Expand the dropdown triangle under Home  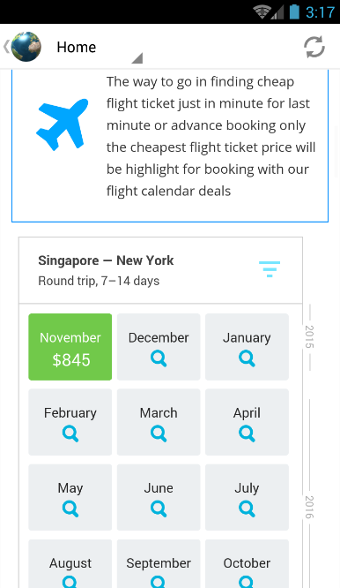(x=137, y=57)
